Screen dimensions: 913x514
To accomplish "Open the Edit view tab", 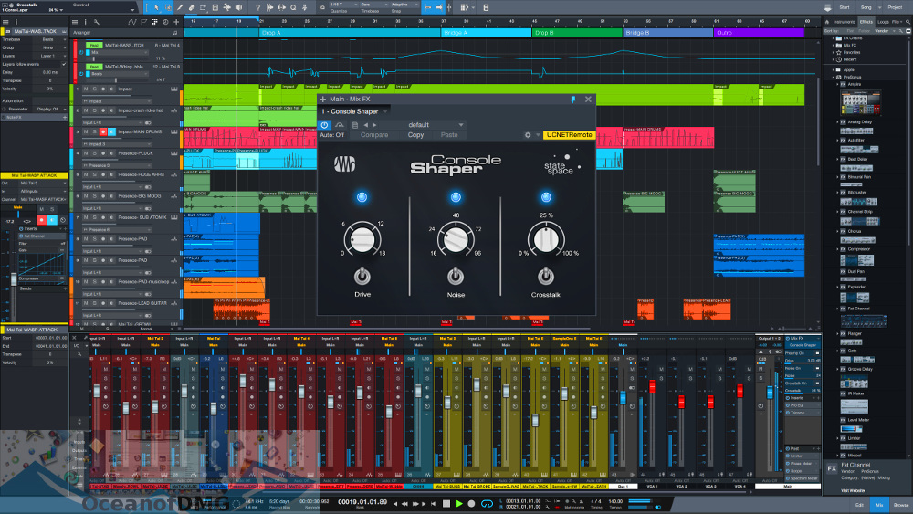I will point(859,505).
